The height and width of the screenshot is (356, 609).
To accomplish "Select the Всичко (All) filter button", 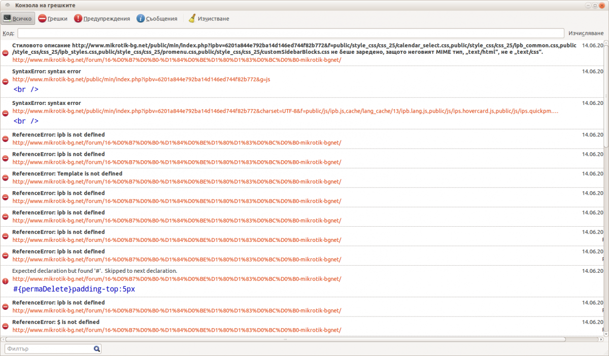I will click(18, 19).
